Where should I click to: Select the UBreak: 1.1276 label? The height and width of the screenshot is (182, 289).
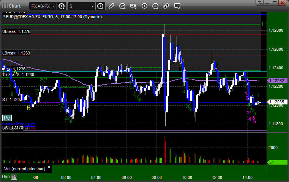(16, 31)
